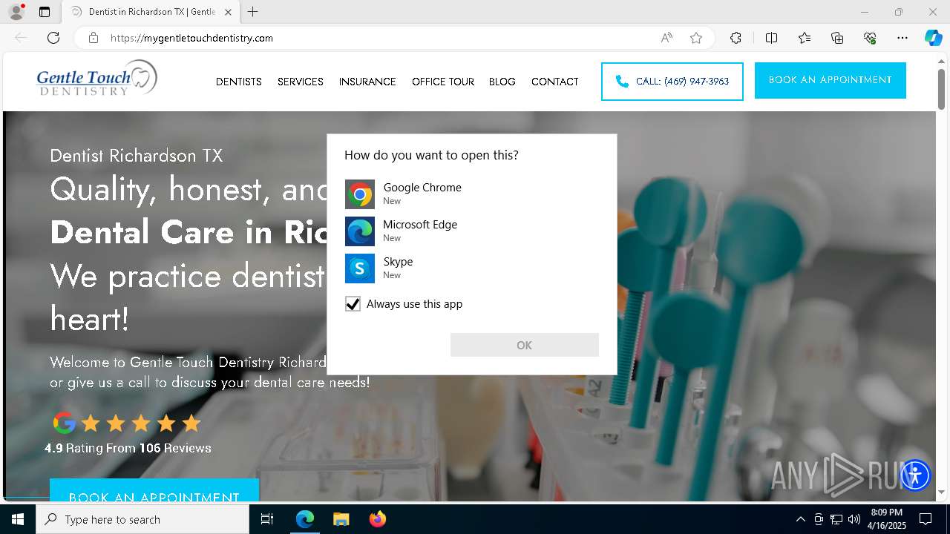Open the notification center icon

click(x=926, y=519)
